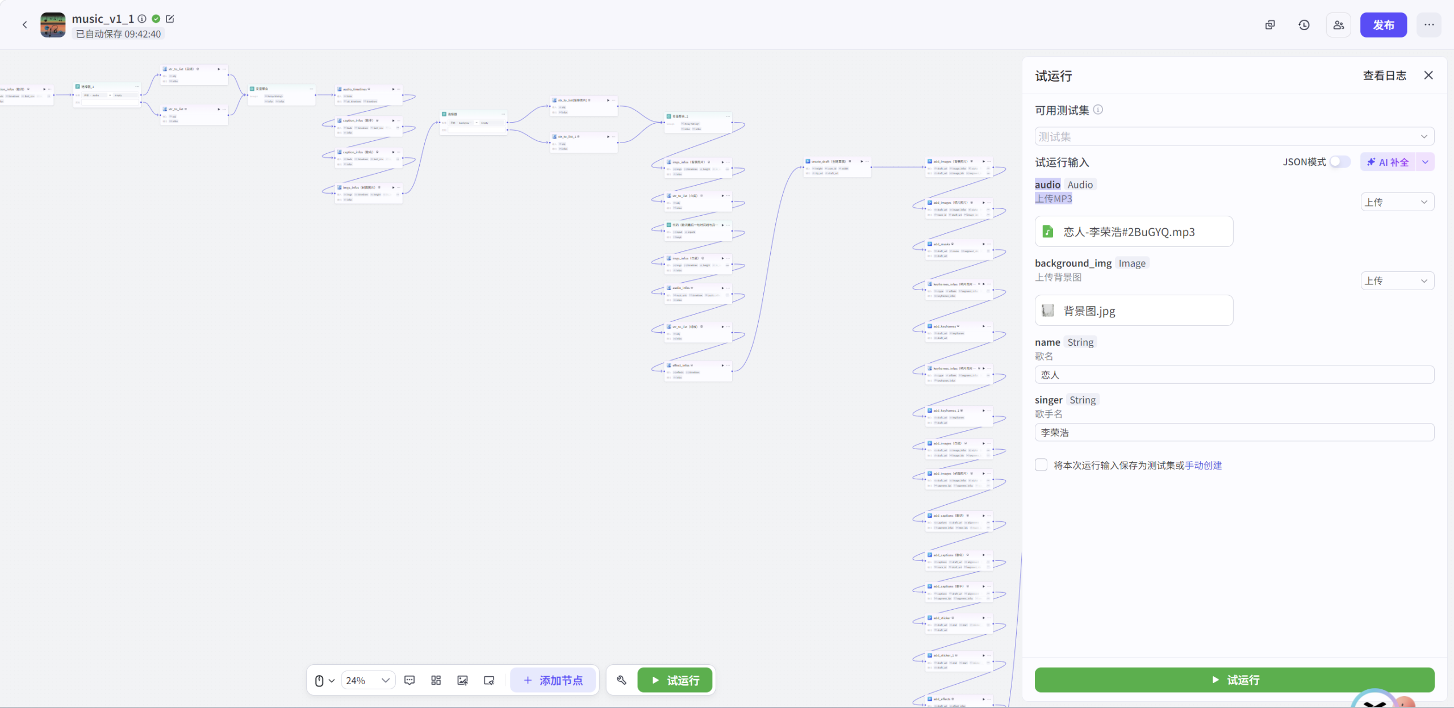Click the comment icon in the bottom toolbar

[x=410, y=680]
